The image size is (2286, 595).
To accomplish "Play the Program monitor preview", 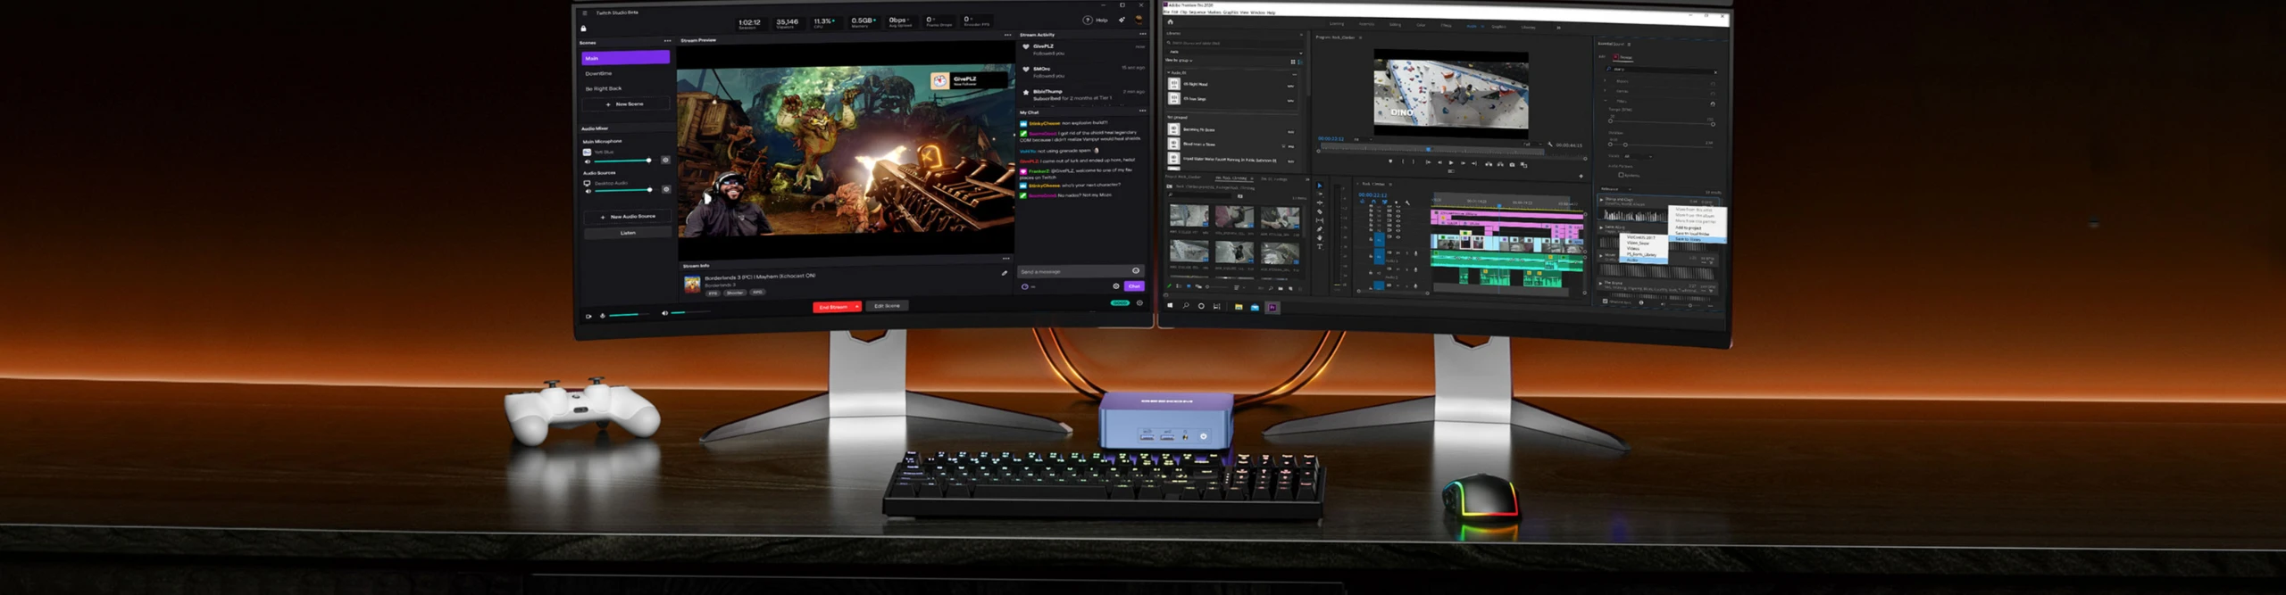I will click(x=1451, y=163).
